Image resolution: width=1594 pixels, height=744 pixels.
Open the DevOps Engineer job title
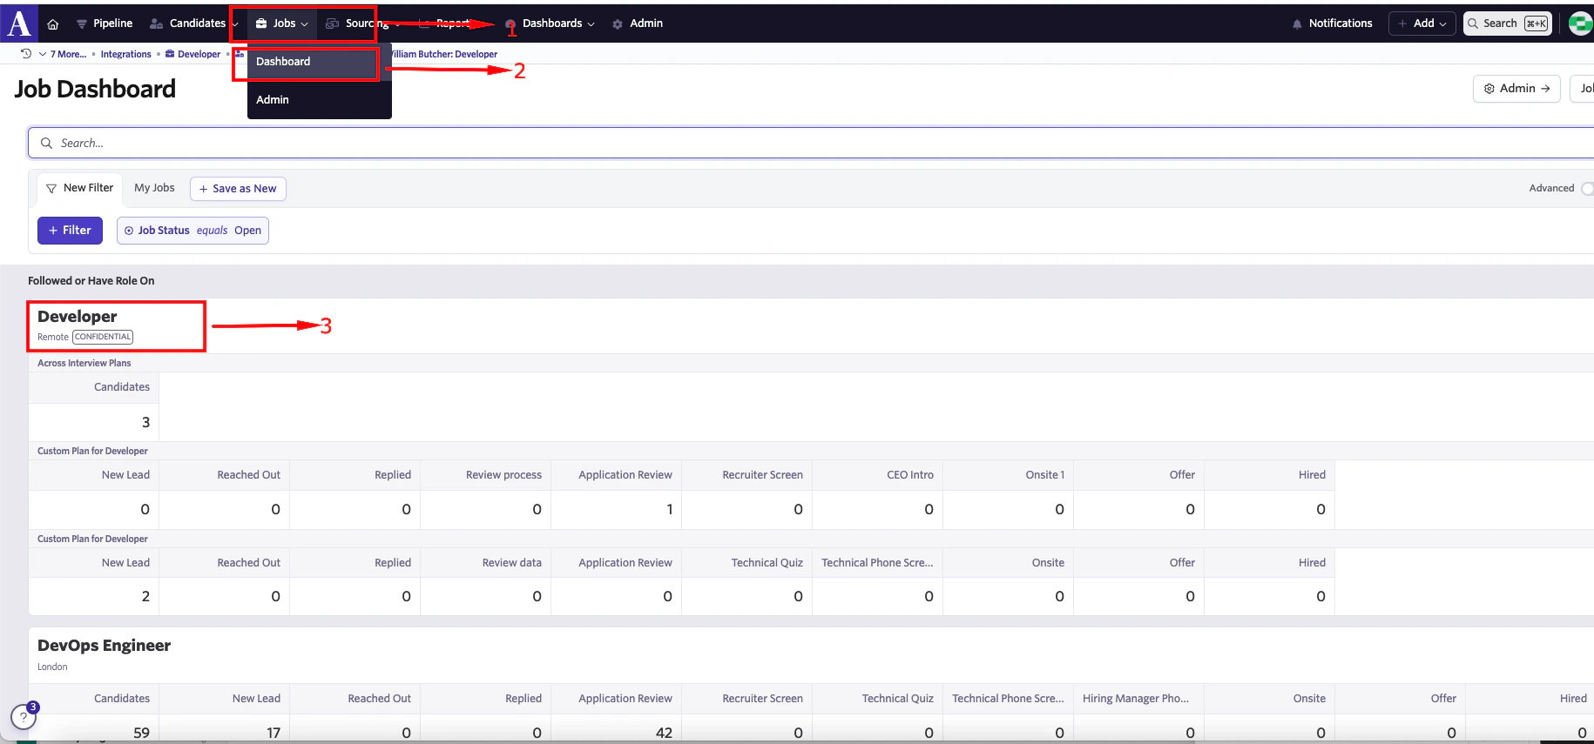point(104,646)
